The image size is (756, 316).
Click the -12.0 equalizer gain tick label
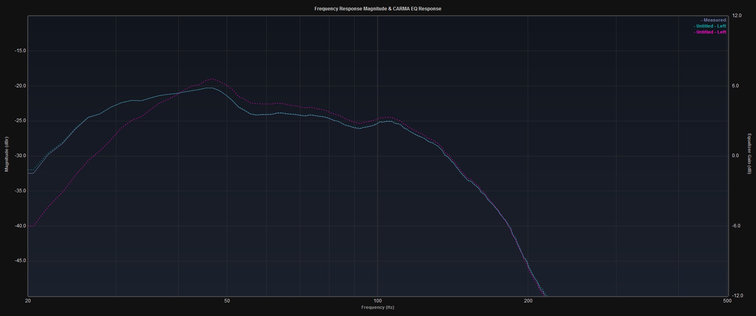pos(737,296)
